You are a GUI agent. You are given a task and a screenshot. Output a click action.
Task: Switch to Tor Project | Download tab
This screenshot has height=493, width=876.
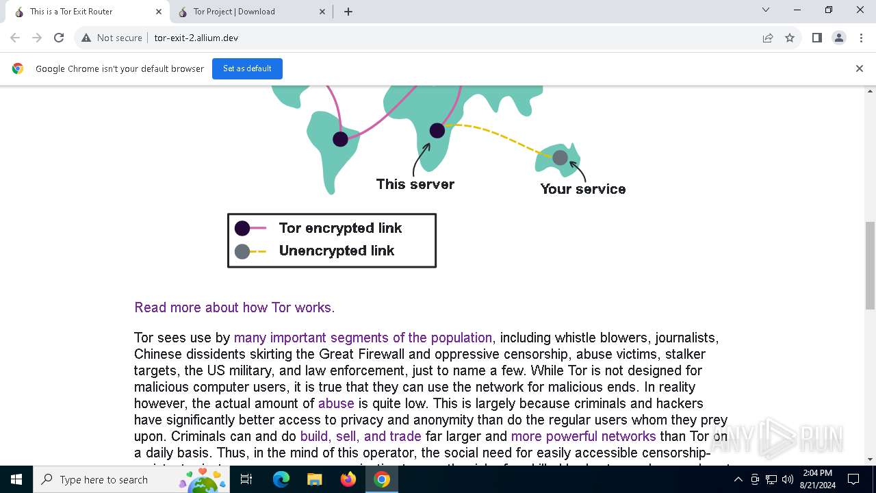coord(250,12)
